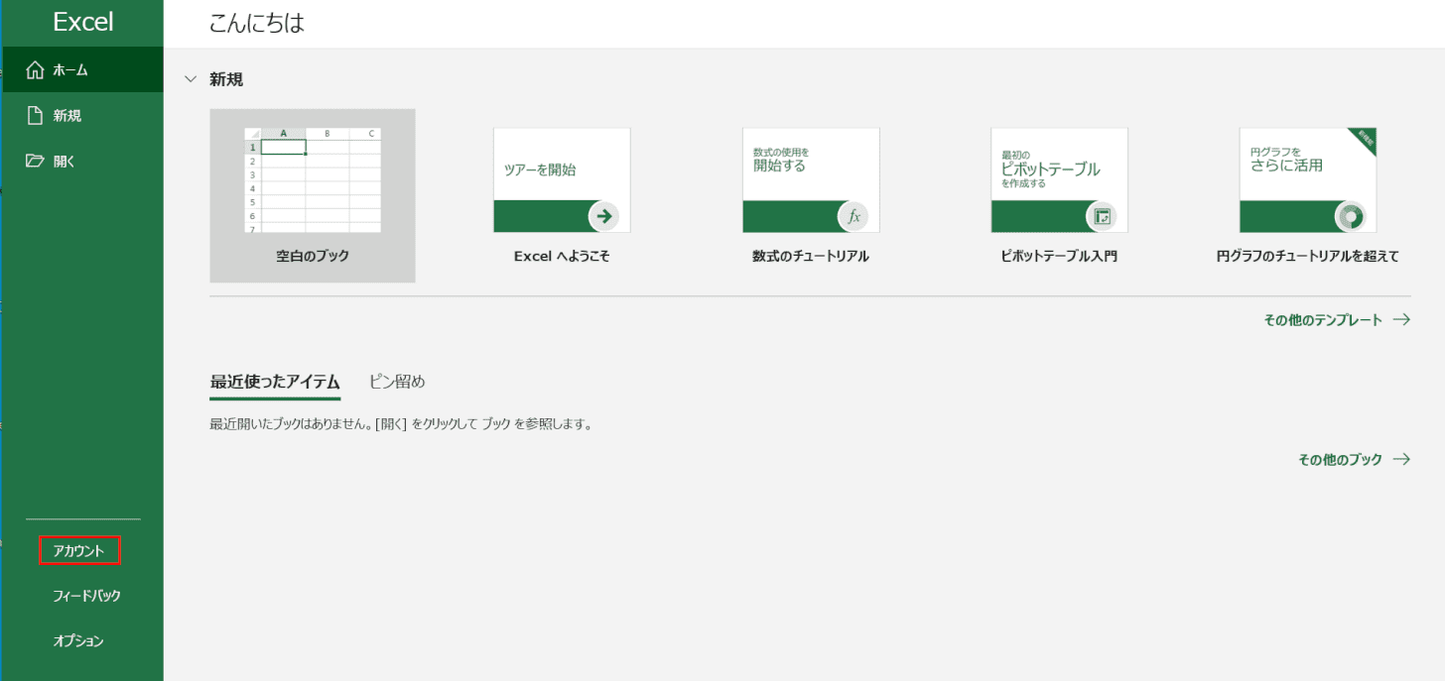Select the ホーム sidebar menu item

81,69
